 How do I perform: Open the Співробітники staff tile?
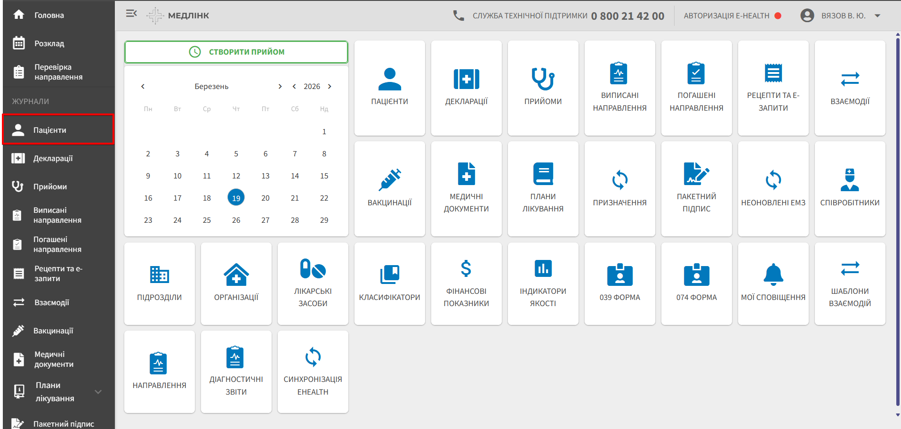(x=850, y=188)
